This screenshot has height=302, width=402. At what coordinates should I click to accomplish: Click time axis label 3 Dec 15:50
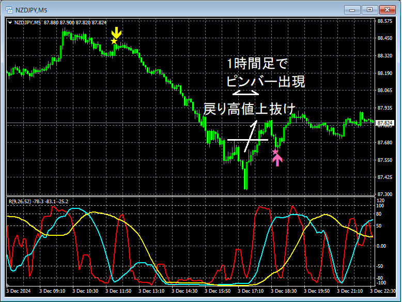point(218,291)
